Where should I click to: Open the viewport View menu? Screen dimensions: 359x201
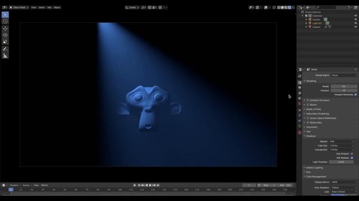34,7
